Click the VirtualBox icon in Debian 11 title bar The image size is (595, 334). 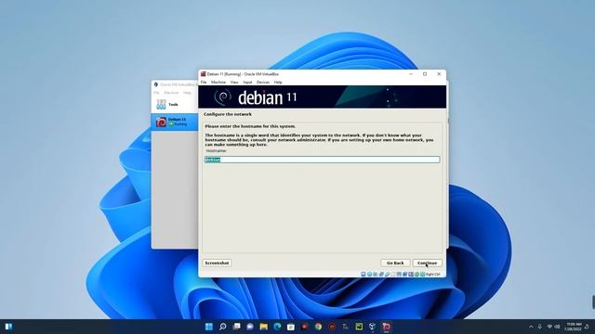[x=203, y=74]
